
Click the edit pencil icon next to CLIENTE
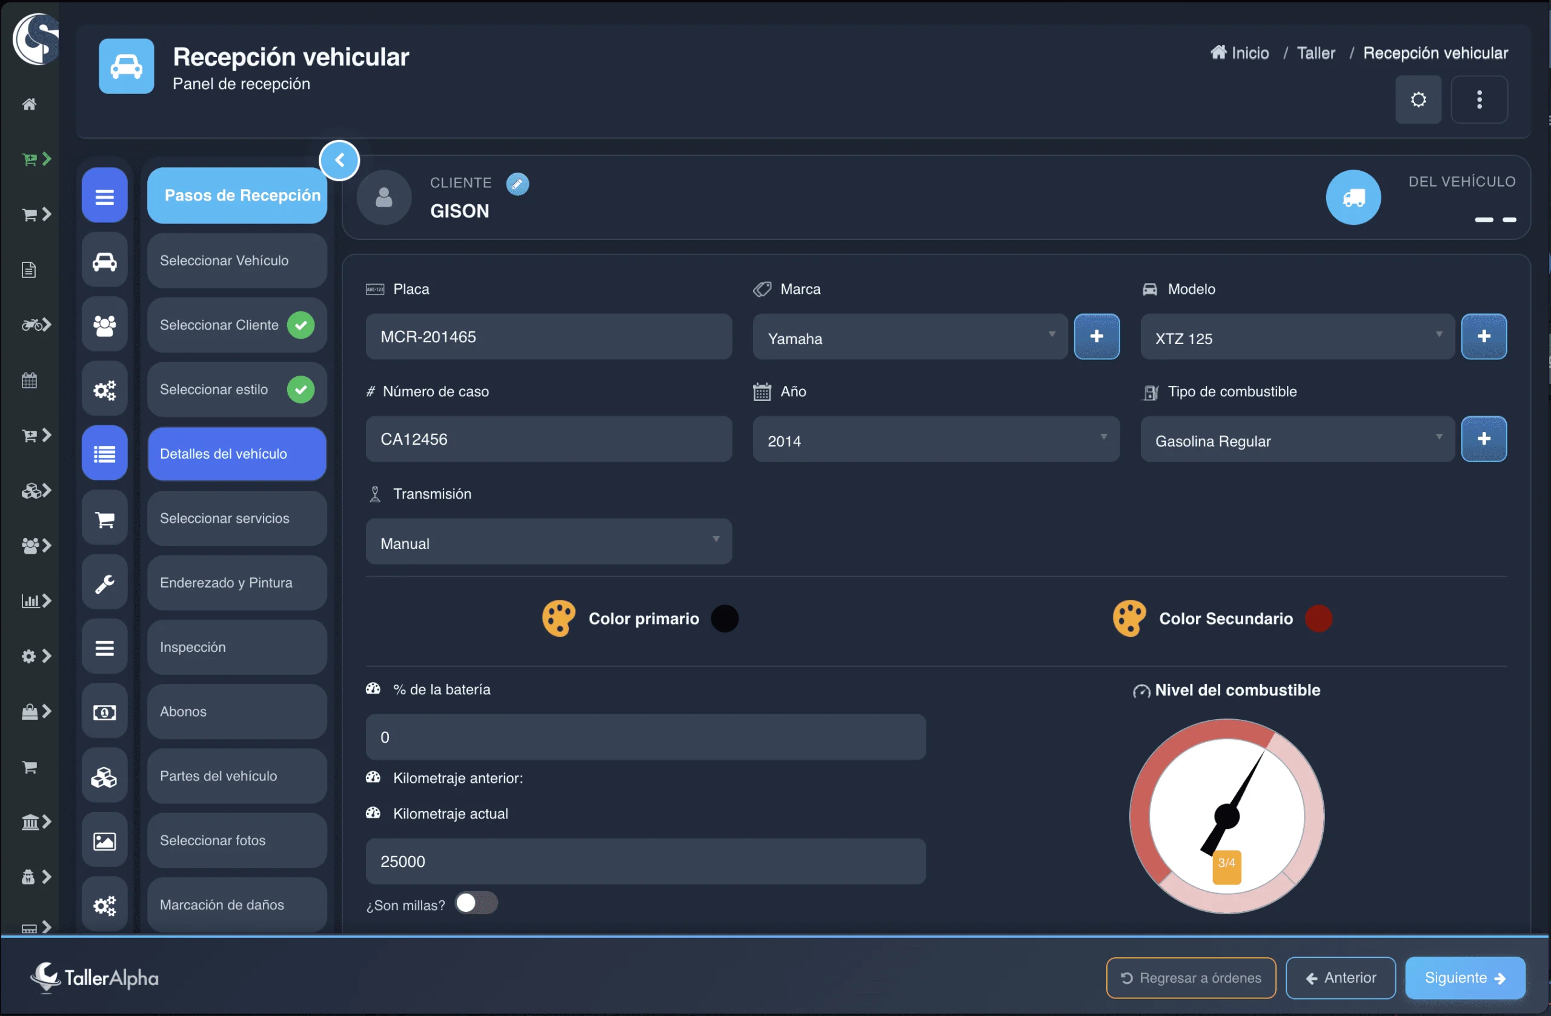[x=517, y=184]
